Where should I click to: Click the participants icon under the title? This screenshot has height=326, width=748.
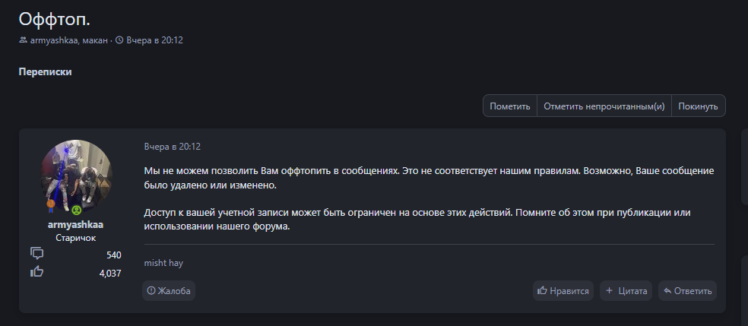(x=24, y=40)
